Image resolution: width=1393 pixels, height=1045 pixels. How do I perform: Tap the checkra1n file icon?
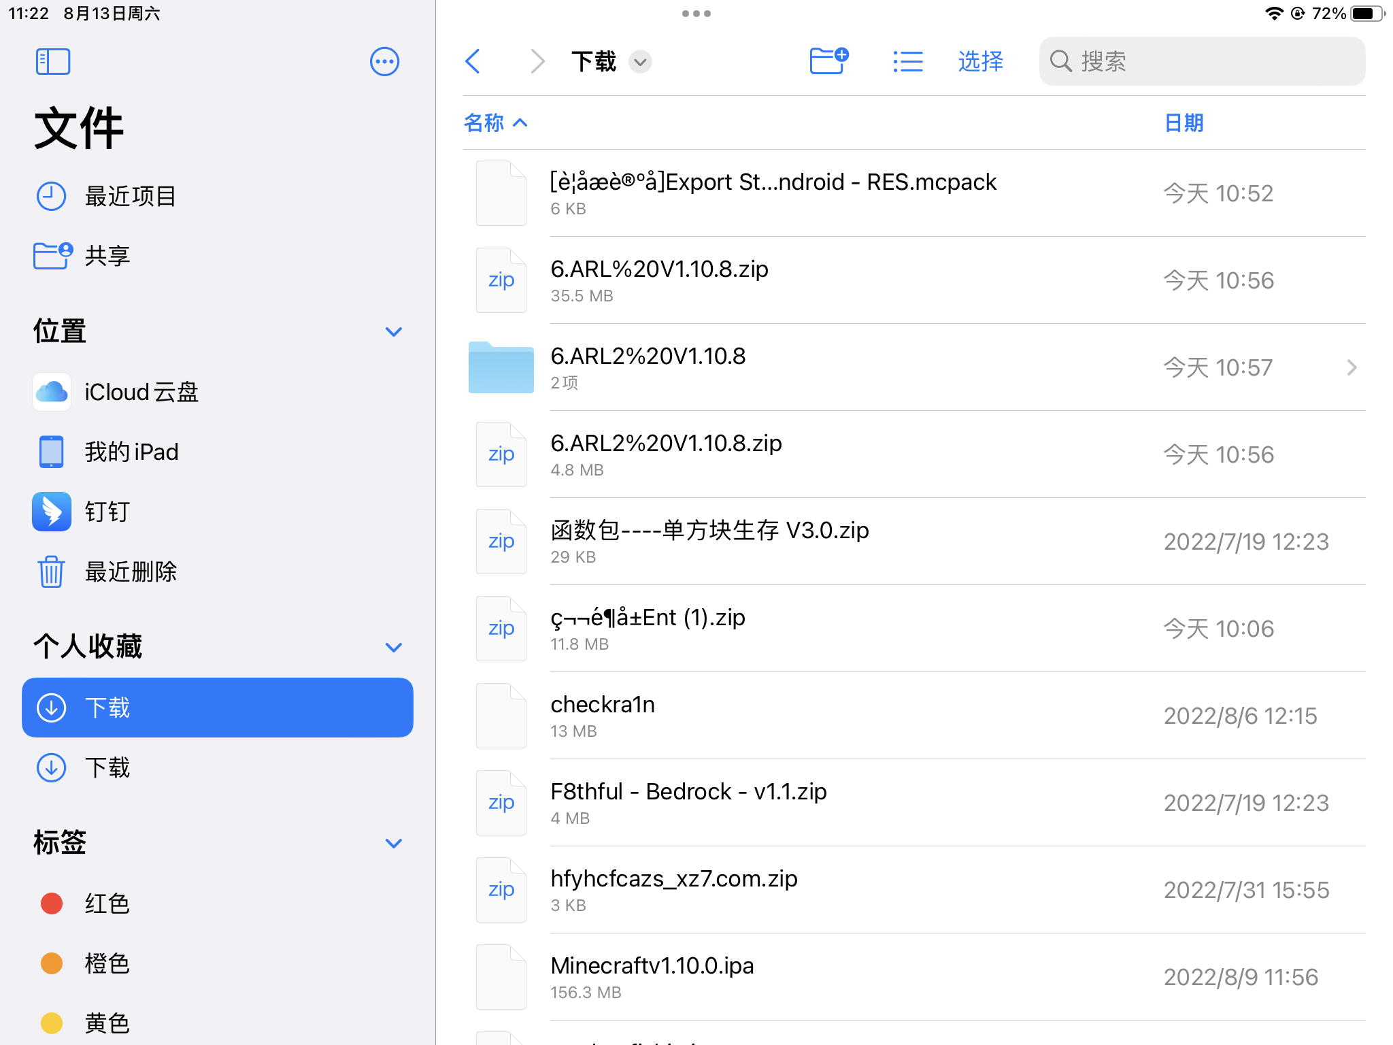click(501, 716)
